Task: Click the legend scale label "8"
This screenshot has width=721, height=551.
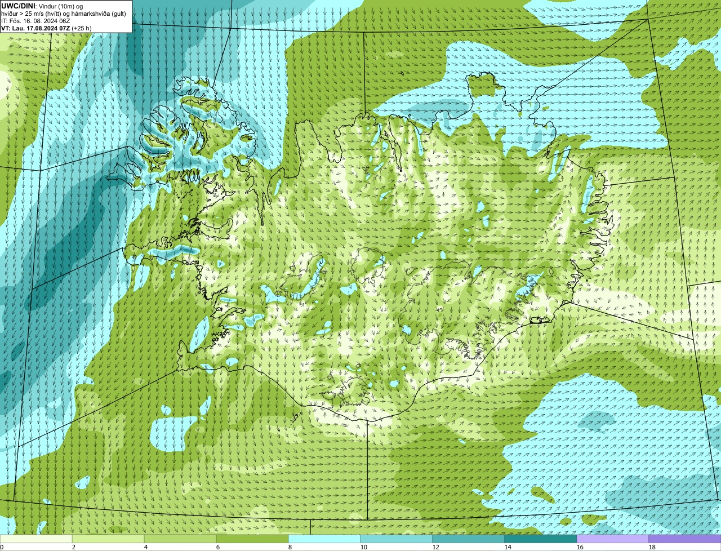Action: (x=290, y=547)
